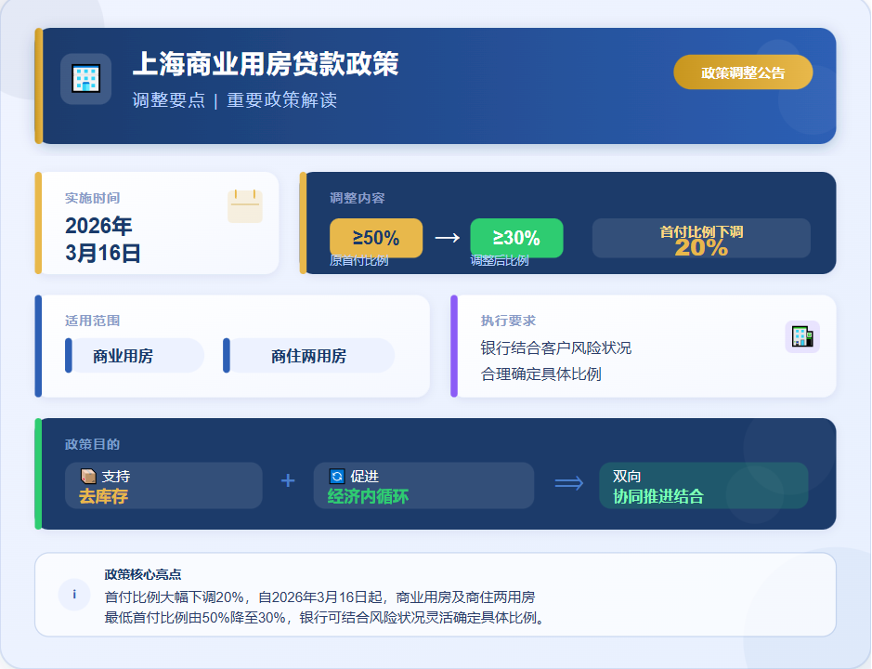Click the 实施时间 label
Image resolution: width=872 pixels, height=669 pixels.
(92, 198)
